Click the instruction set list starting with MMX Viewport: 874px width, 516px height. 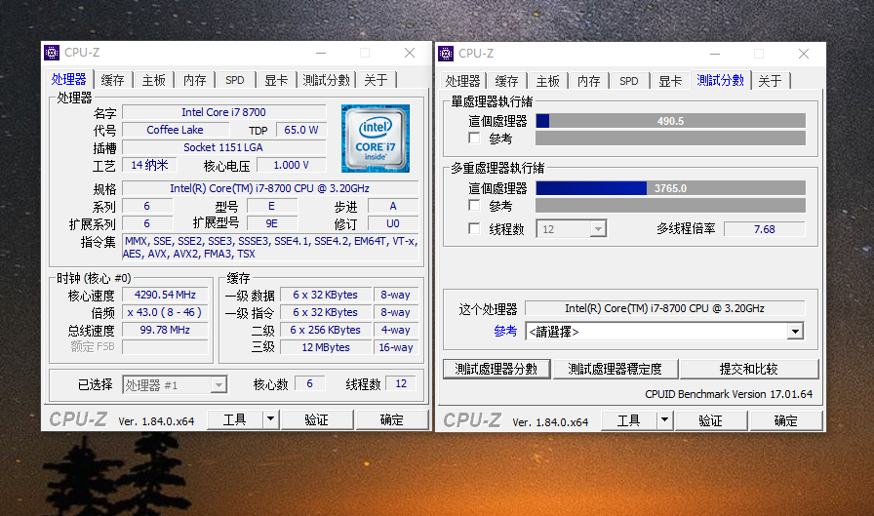[270, 248]
